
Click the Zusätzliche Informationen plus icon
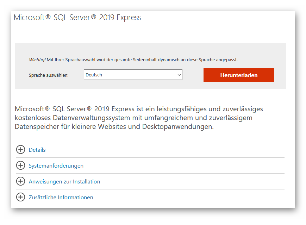[20, 197]
